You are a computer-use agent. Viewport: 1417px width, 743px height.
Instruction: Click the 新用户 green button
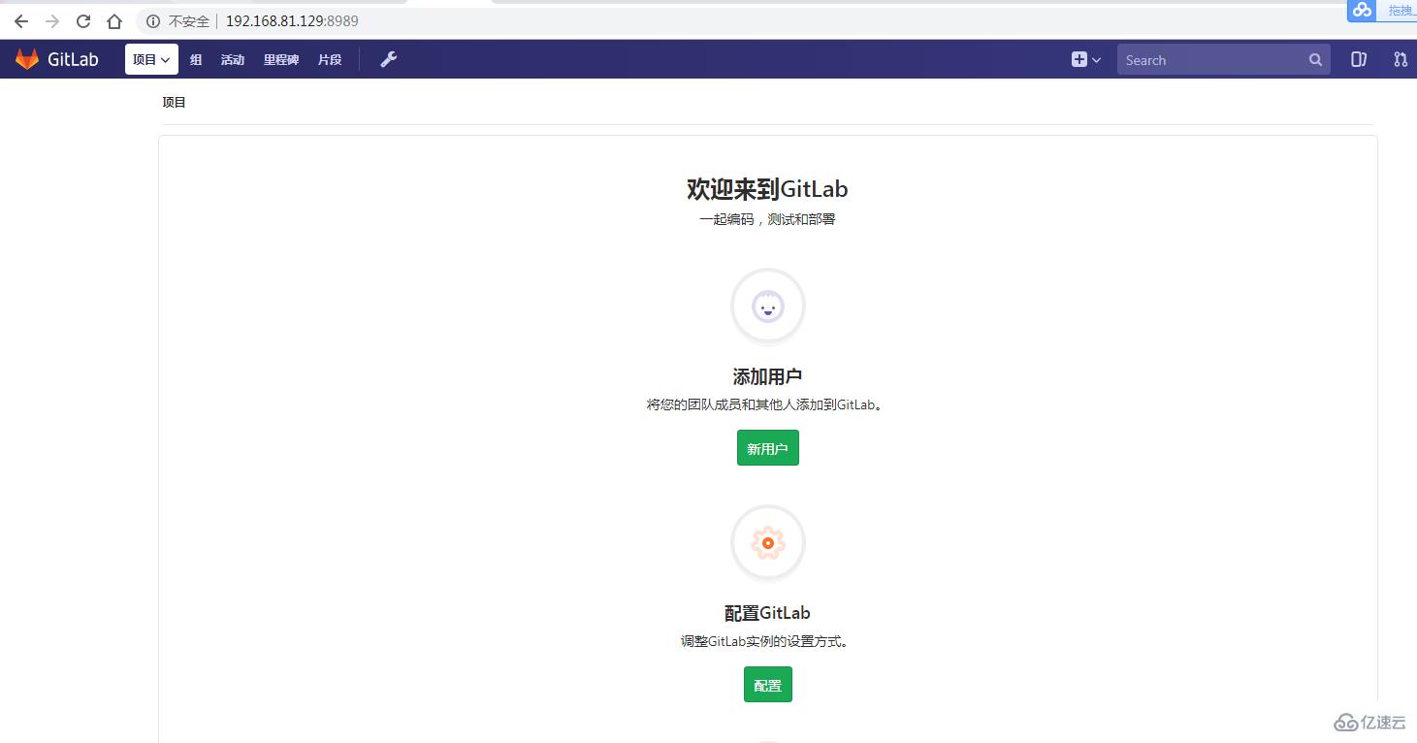click(x=768, y=448)
